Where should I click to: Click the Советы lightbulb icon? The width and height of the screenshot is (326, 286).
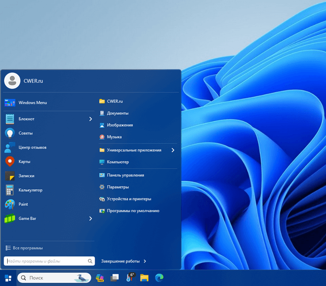[x=10, y=133]
